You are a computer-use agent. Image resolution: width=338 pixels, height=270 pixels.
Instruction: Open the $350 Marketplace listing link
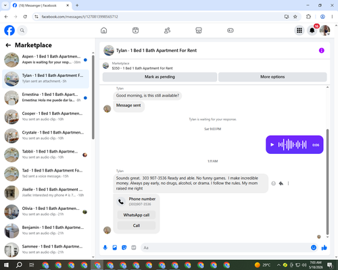click(x=142, y=68)
